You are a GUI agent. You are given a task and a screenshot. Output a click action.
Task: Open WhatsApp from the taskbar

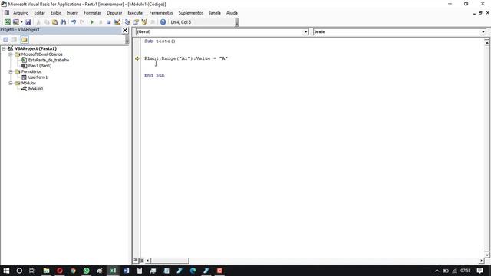(86, 271)
